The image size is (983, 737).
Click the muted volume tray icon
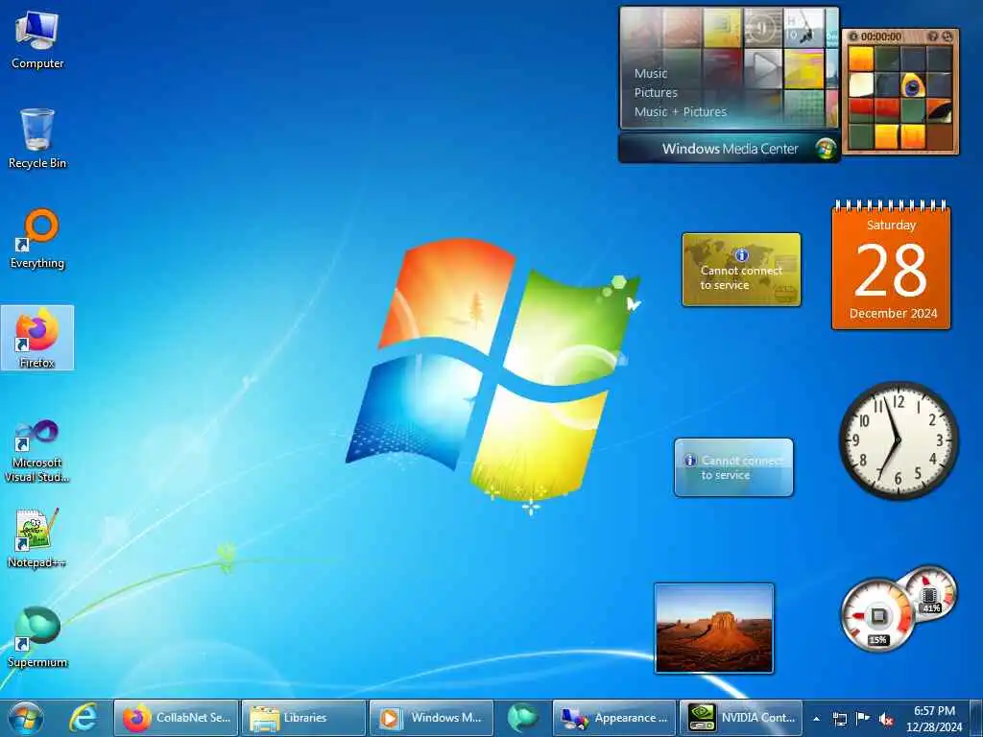886,720
